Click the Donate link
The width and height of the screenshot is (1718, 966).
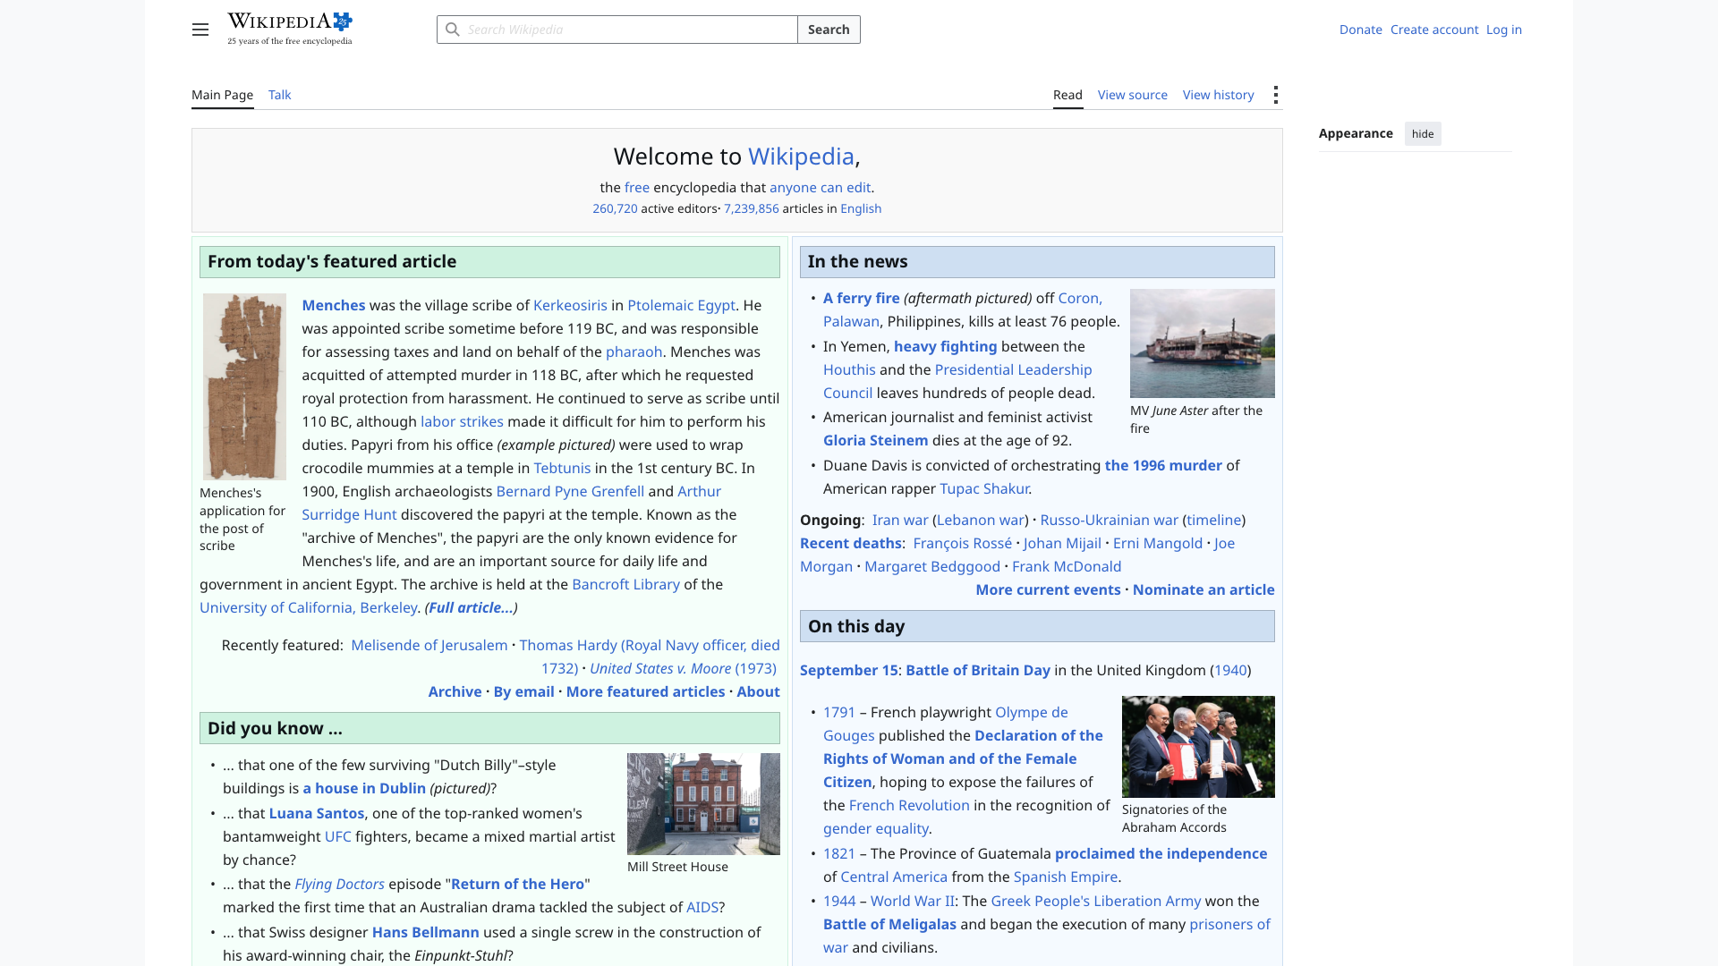point(1361,30)
